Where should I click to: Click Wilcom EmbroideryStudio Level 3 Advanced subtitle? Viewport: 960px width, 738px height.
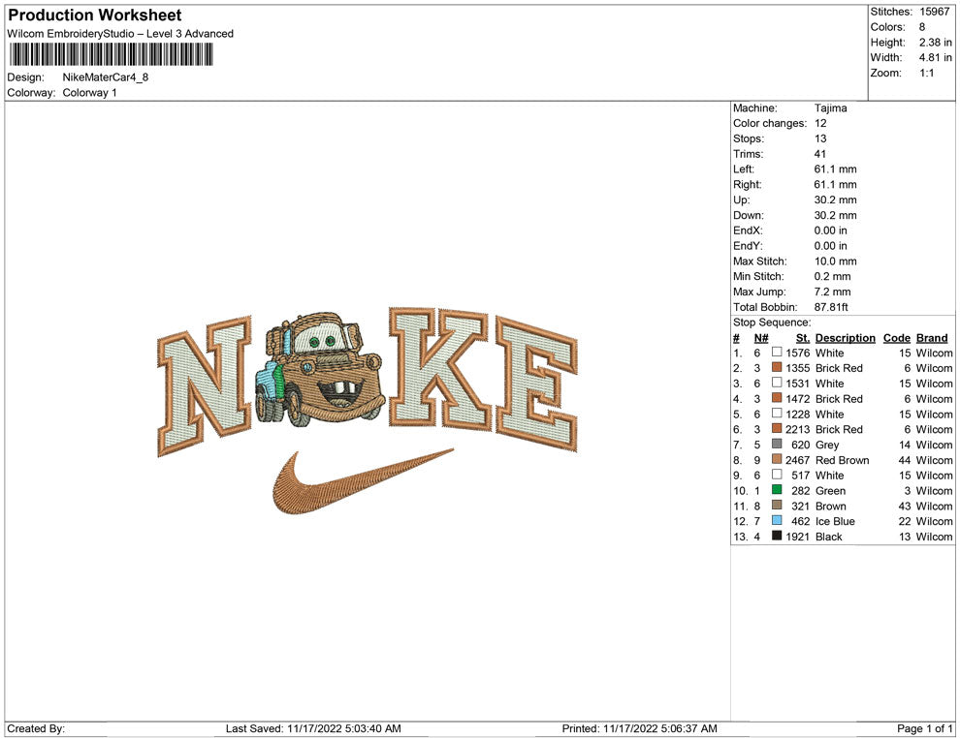[120, 34]
